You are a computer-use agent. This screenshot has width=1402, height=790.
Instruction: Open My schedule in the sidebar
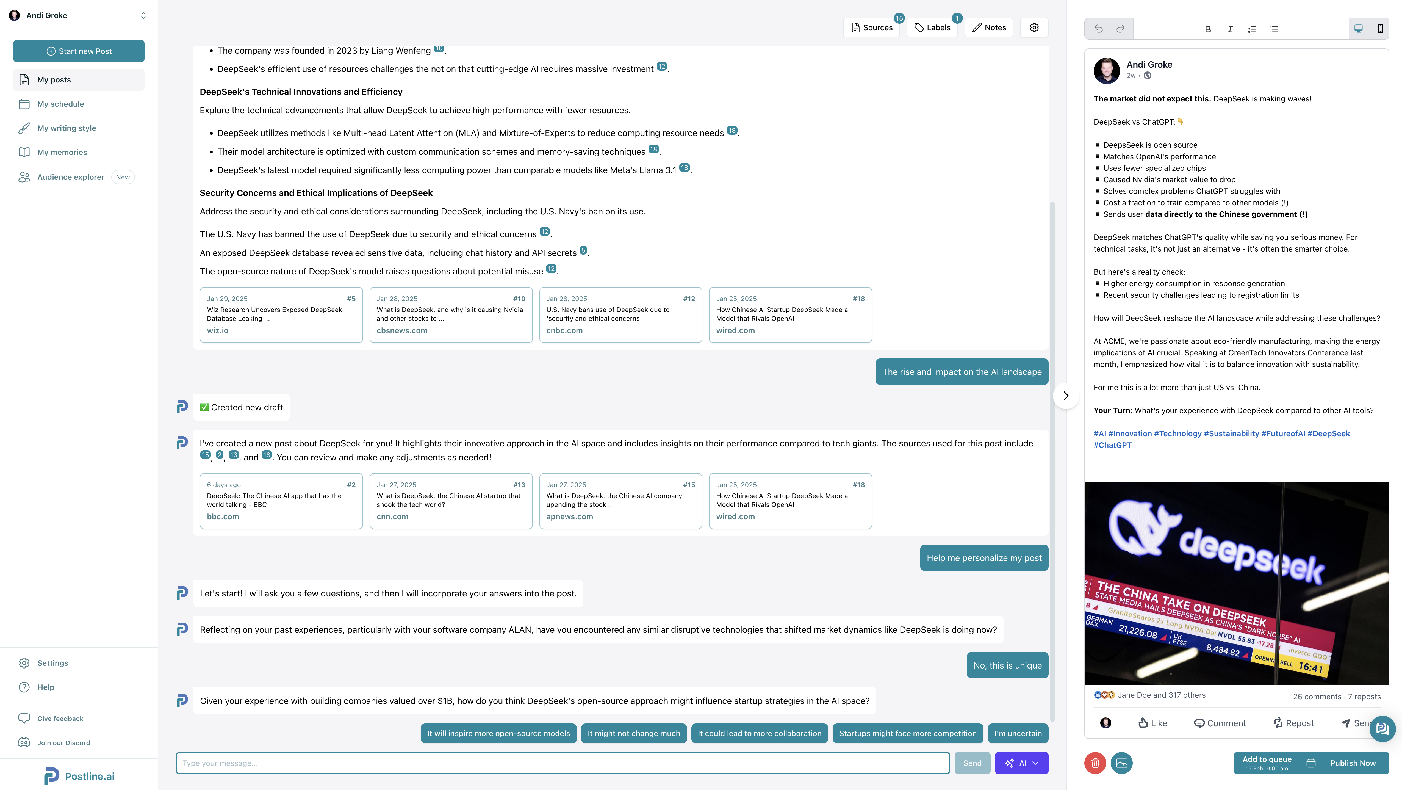(60, 104)
